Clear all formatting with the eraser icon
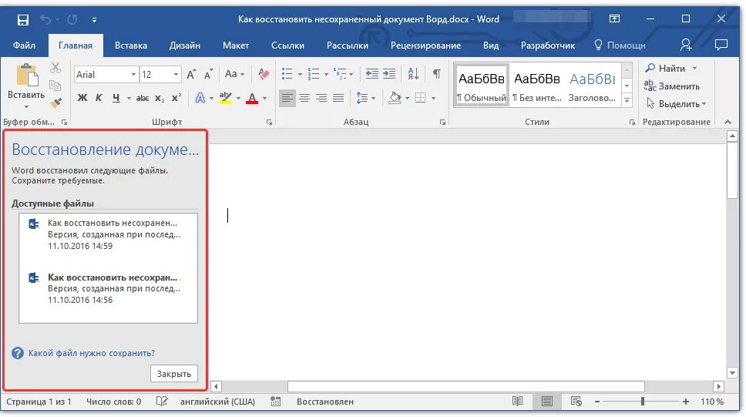Viewport: 746px width, 417px height. click(x=264, y=74)
